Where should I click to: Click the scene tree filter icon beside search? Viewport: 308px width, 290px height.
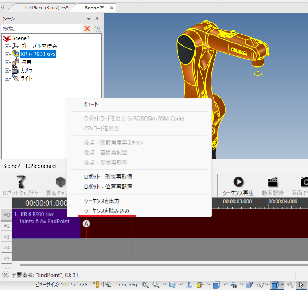click(97, 29)
